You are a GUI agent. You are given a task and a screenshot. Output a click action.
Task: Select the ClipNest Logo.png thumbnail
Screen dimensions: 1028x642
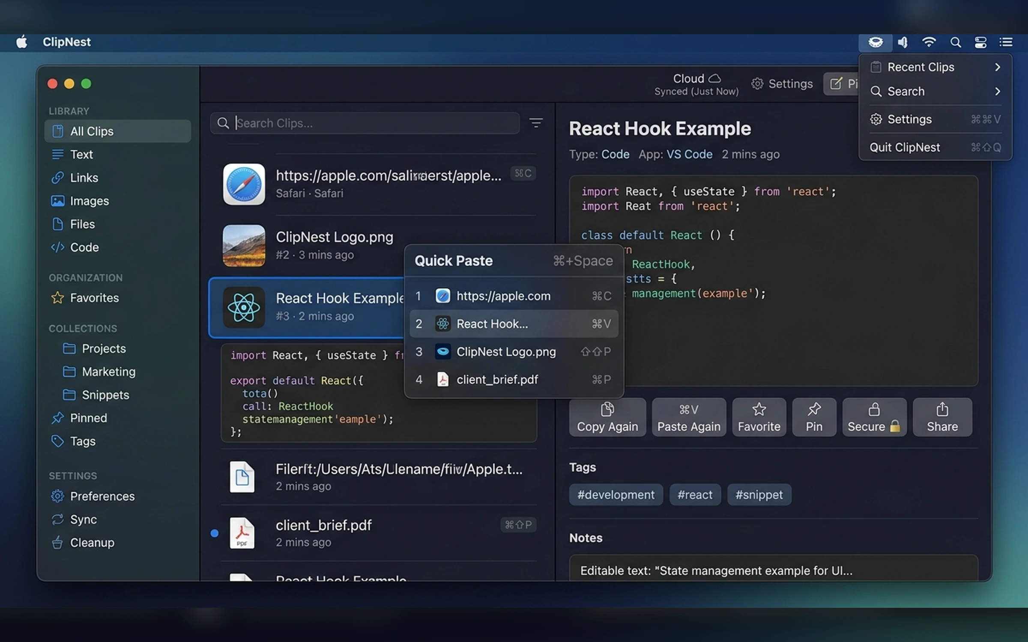point(244,246)
